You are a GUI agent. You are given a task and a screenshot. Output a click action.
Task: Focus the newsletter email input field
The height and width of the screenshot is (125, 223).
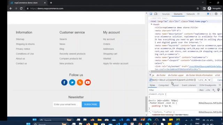coord(67,105)
